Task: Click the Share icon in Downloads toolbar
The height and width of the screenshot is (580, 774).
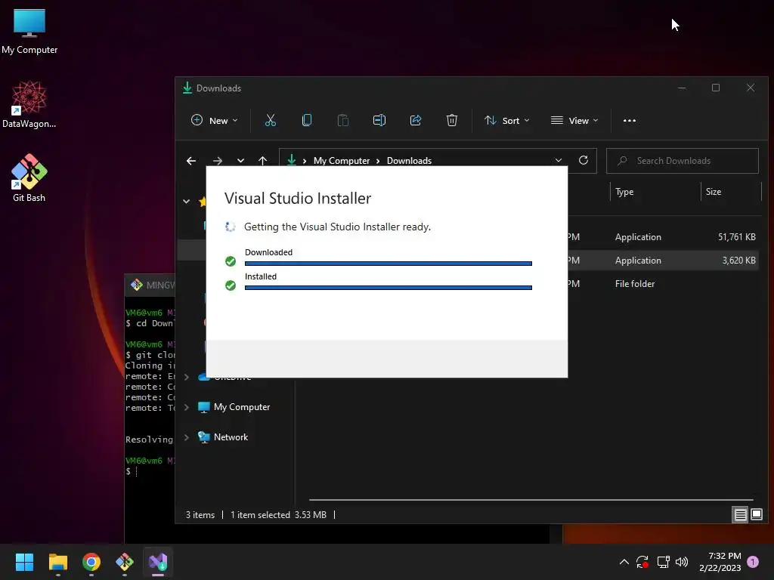Action: click(416, 120)
